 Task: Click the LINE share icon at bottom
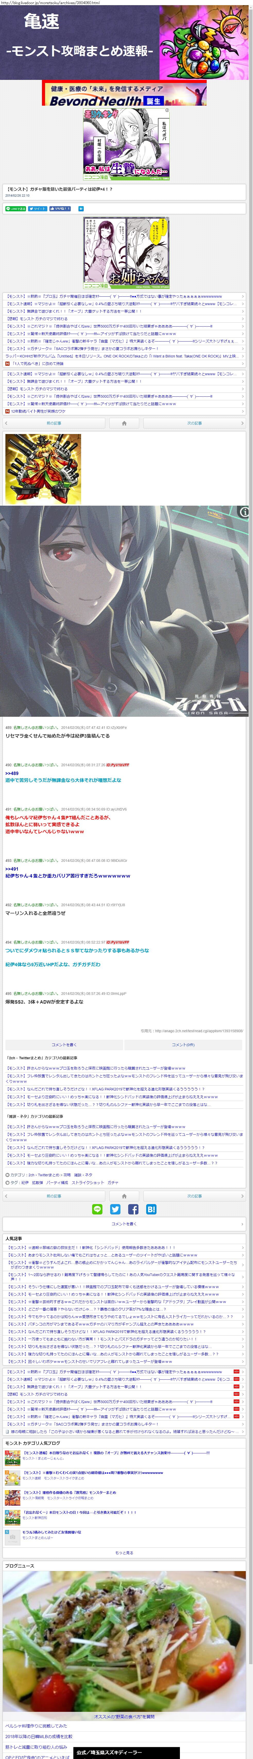point(97,1209)
